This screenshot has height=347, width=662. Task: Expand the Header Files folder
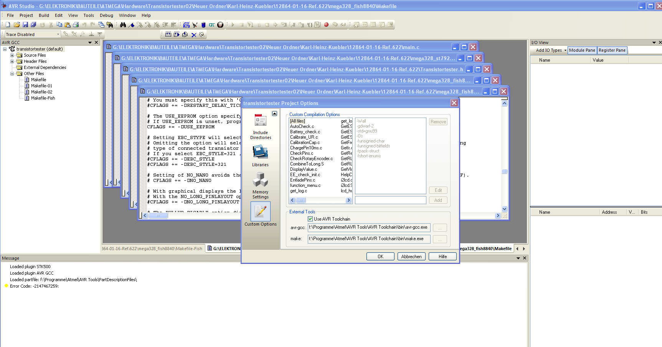pos(12,61)
